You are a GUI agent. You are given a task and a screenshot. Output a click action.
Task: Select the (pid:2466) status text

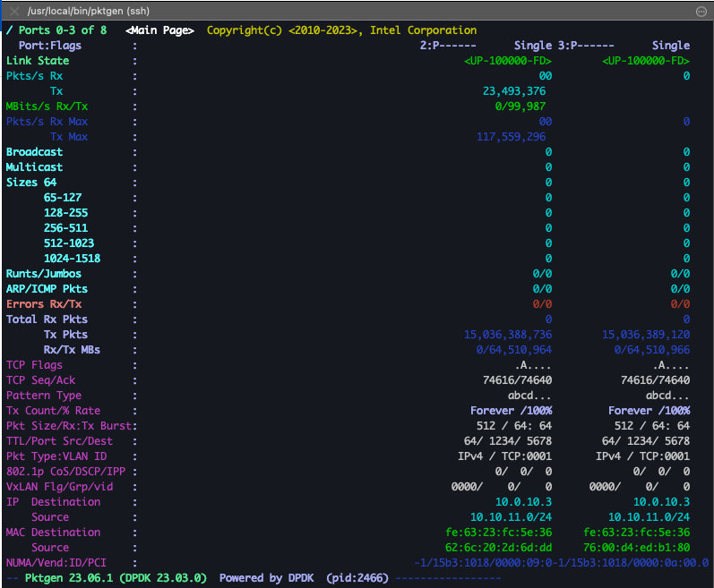[357, 578]
